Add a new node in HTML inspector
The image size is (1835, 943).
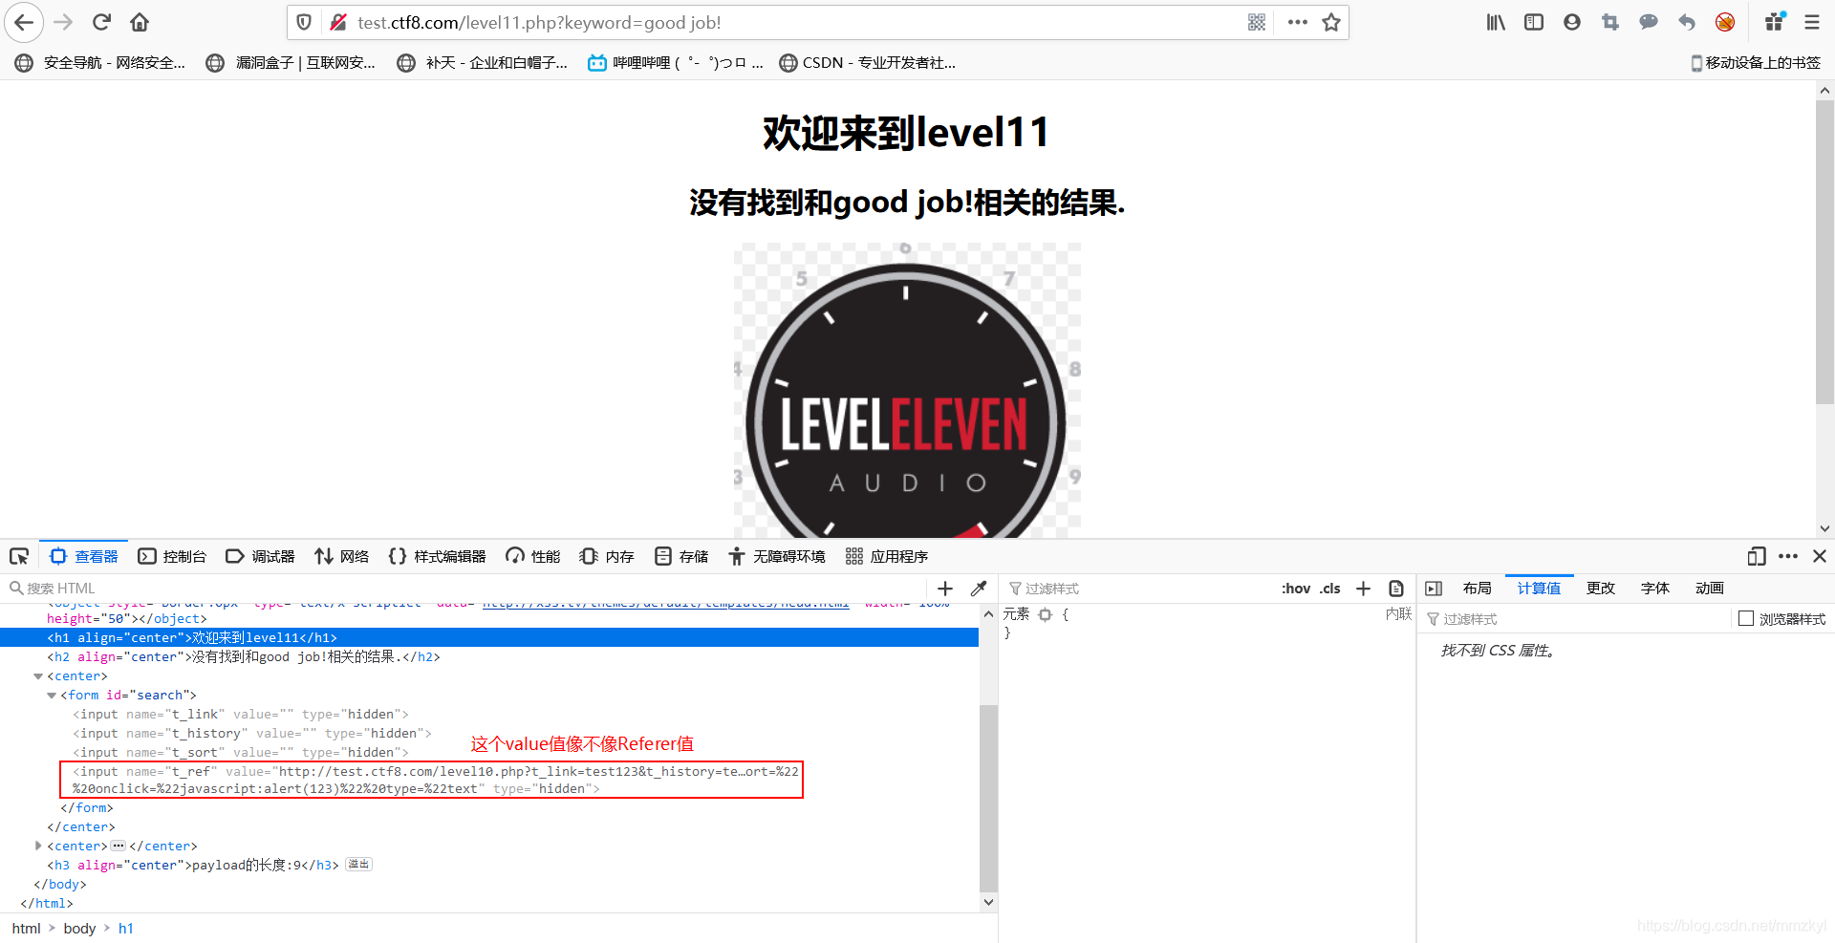pyautogui.click(x=945, y=589)
